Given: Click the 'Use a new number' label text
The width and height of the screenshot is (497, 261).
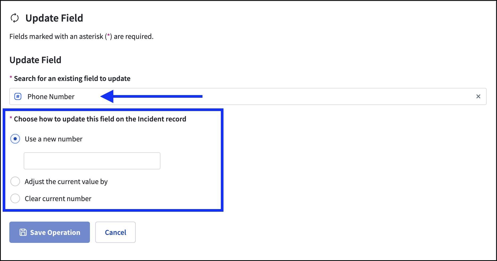Looking at the screenshot, I should coord(53,139).
